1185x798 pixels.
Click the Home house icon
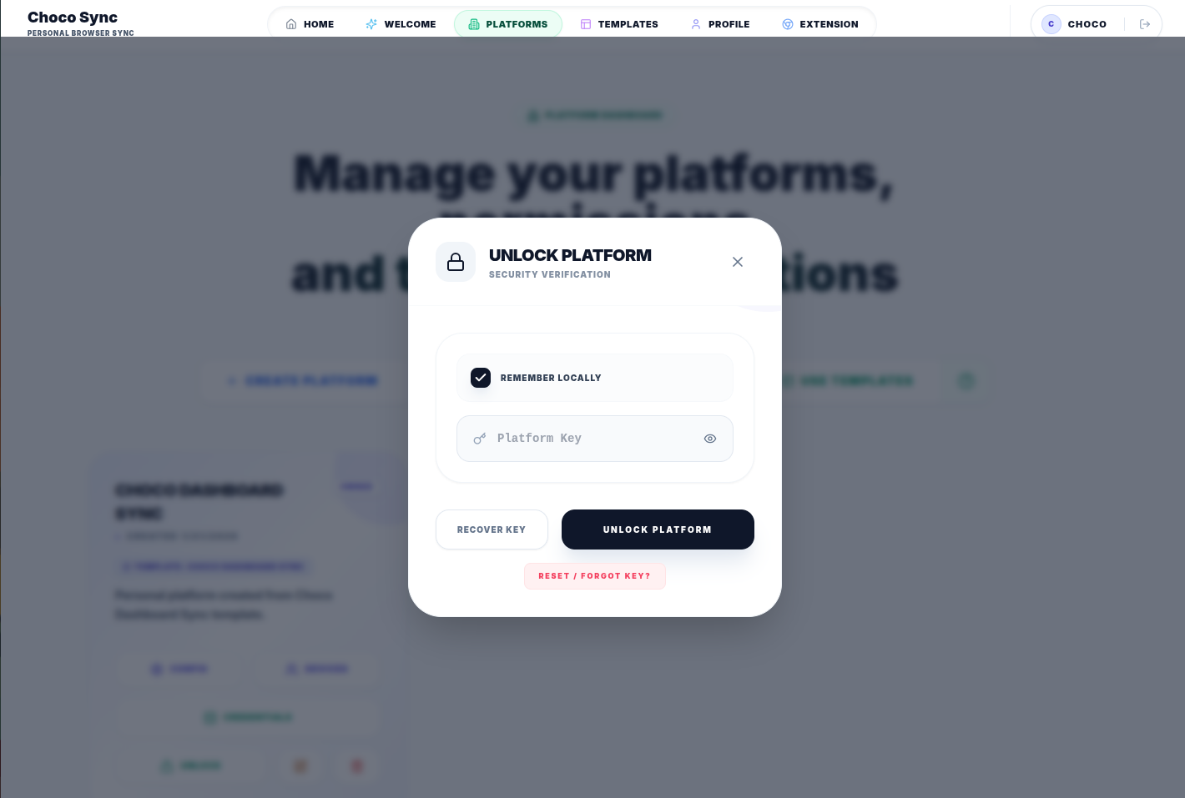click(291, 24)
